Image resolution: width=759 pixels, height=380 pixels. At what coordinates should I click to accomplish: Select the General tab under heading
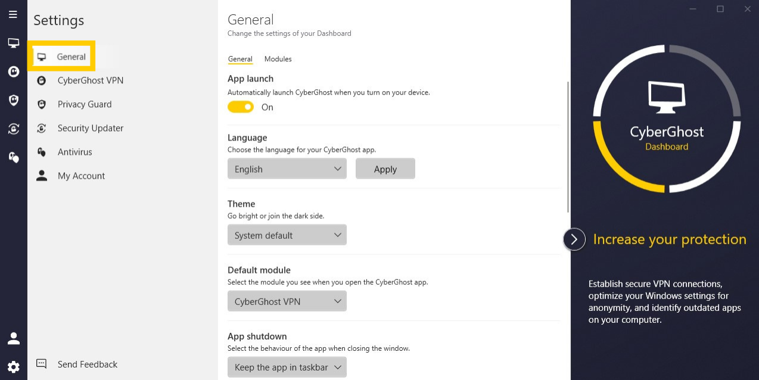point(240,59)
